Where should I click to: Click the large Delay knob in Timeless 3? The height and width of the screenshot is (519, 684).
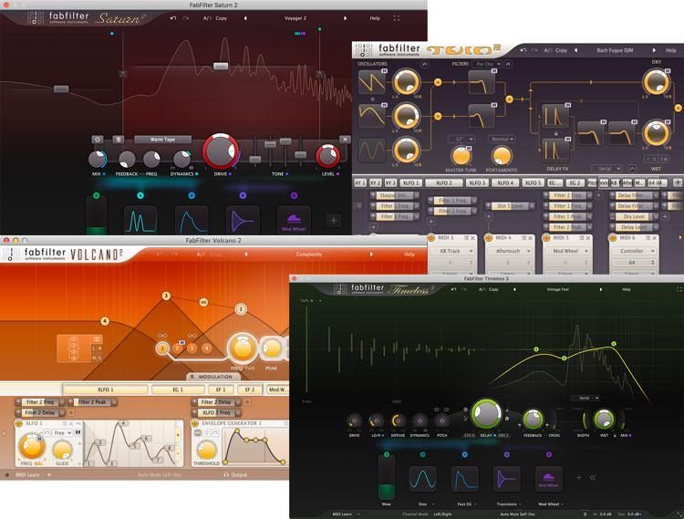(485, 412)
